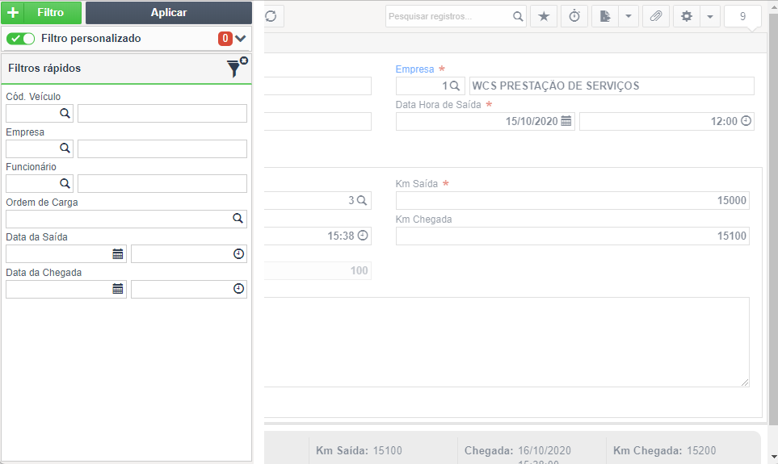Open the Data da Saída calendar picker
Image resolution: width=778 pixels, height=464 pixels.
pyautogui.click(x=118, y=254)
